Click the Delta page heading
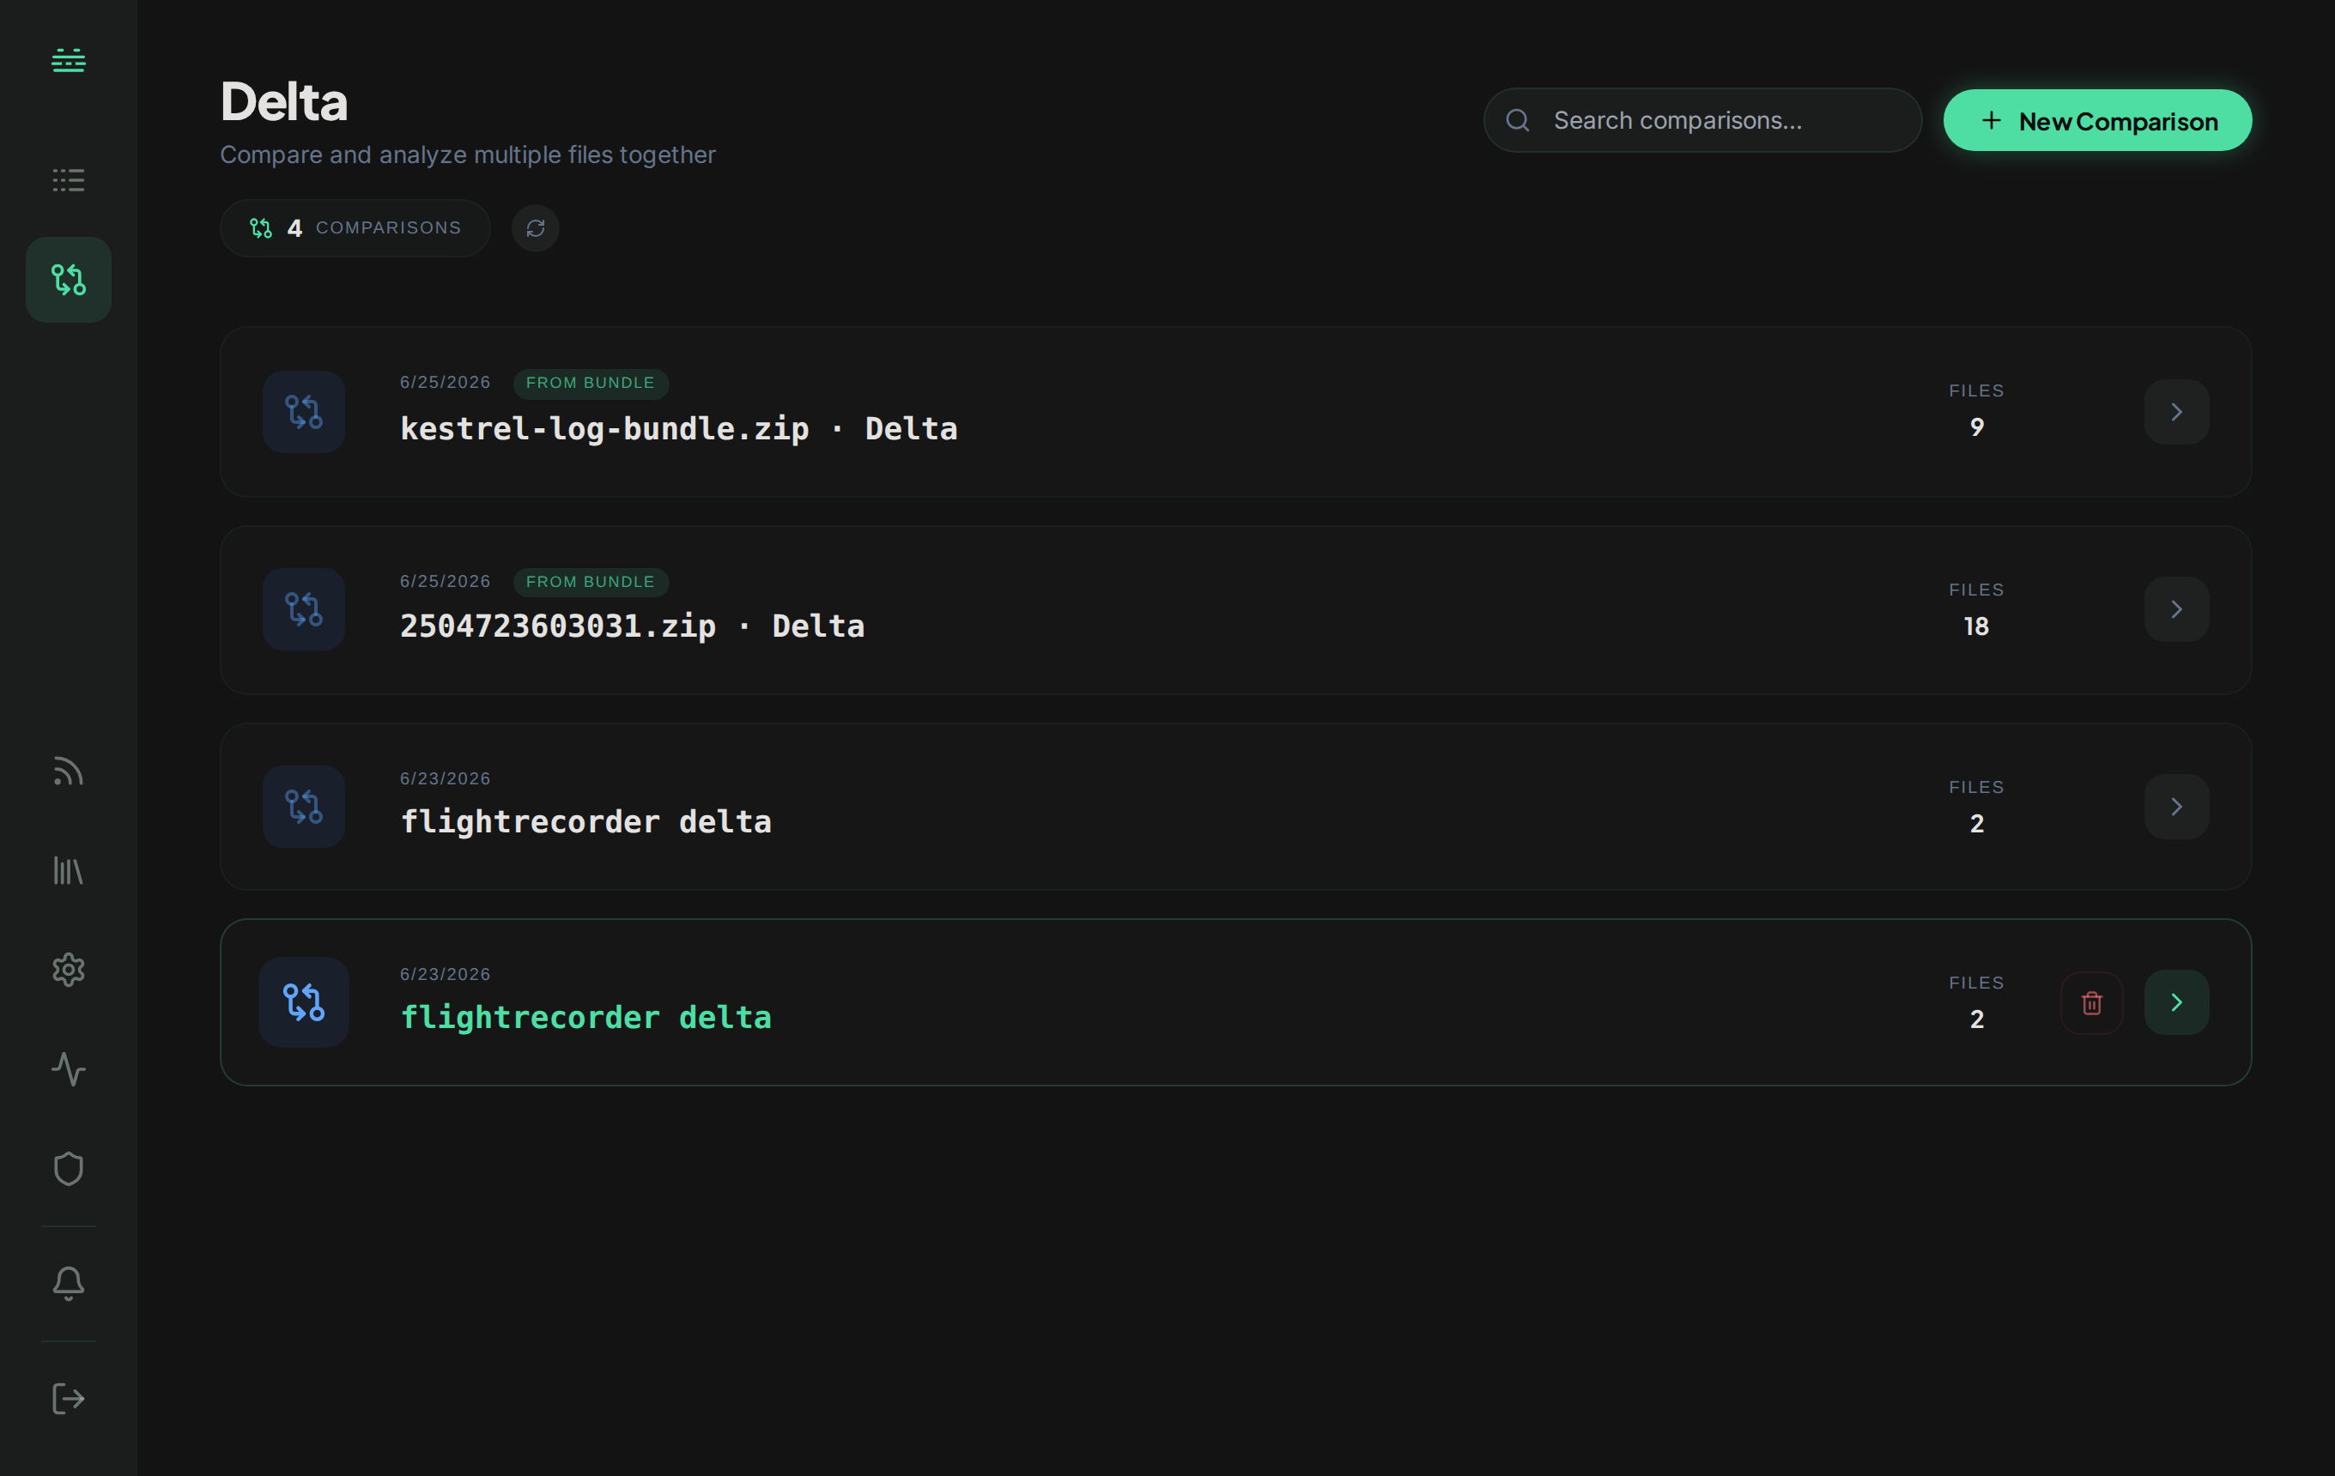 click(x=283, y=100)
